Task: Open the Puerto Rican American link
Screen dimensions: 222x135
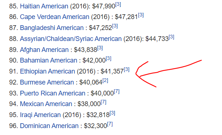Action: point(53,93)
